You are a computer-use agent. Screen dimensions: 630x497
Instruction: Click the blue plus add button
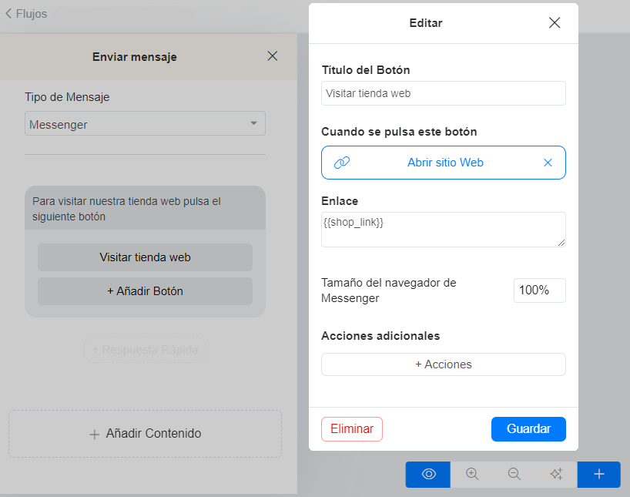coord(598,475)
